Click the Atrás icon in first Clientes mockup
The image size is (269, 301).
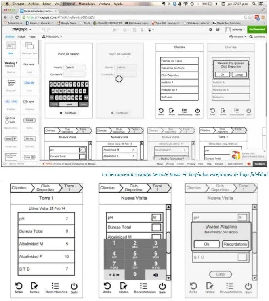tap(161, 112)
